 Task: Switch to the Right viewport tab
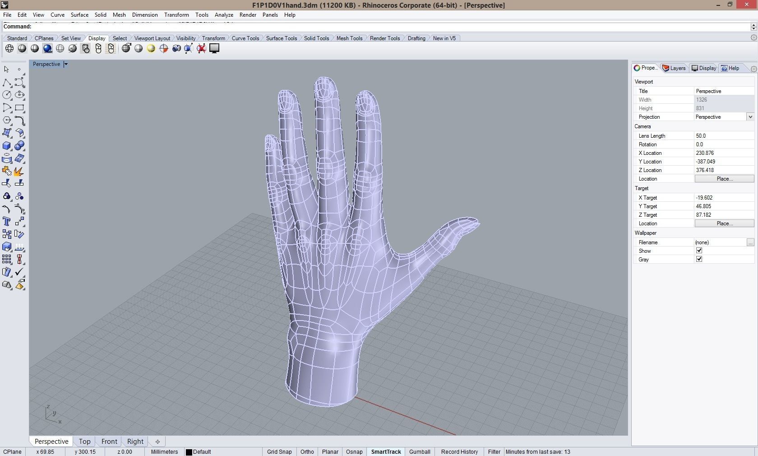coord(135,442)
